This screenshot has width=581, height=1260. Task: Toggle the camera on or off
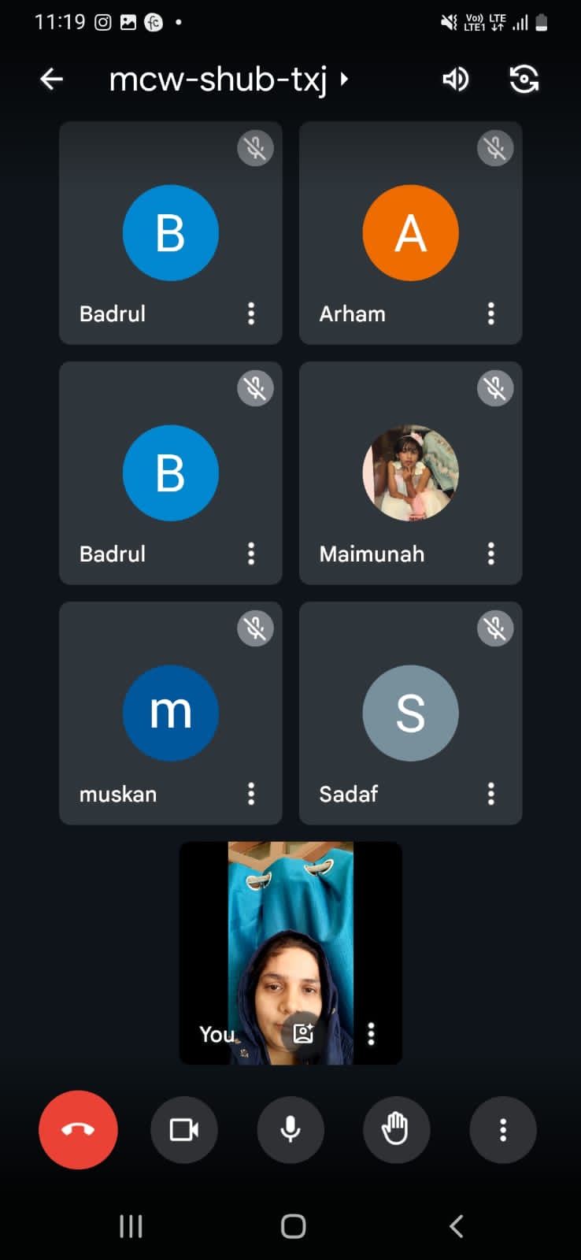click(x=183, y=1129)
